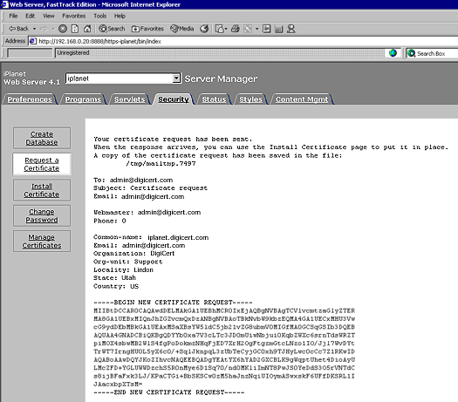Screen dimensions: 458x402
Task: Switch to the Preferences tab
Action: [30, 99]
